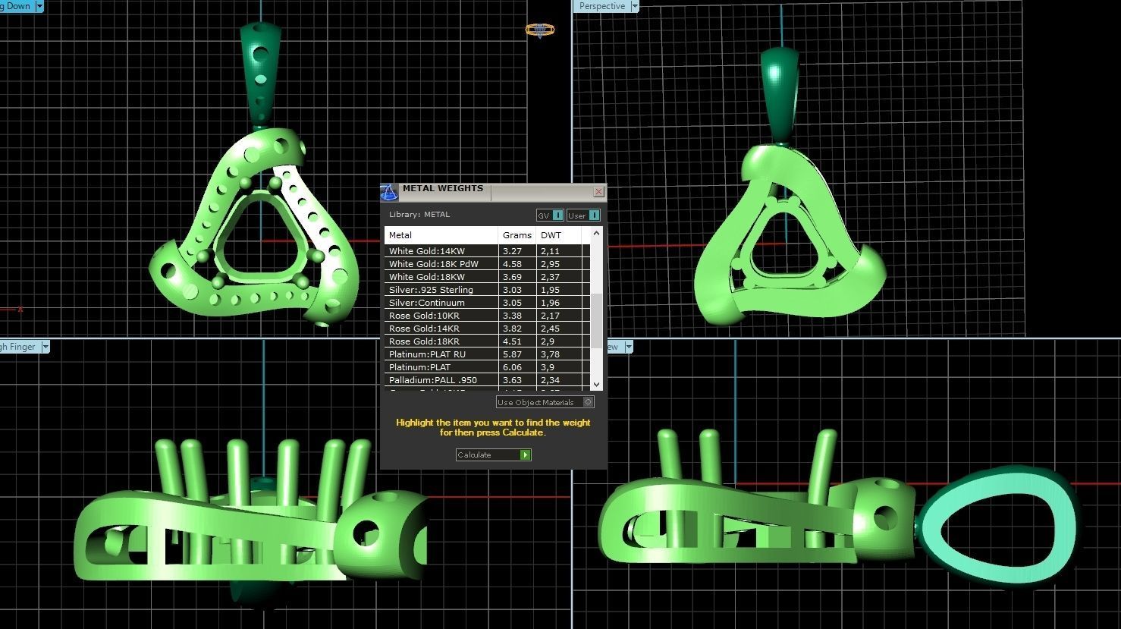Image resolution: width=1121 pixels, height=629 pixels.
Task: Select the White Gold:18K PdW row
Action: (487, 264)
